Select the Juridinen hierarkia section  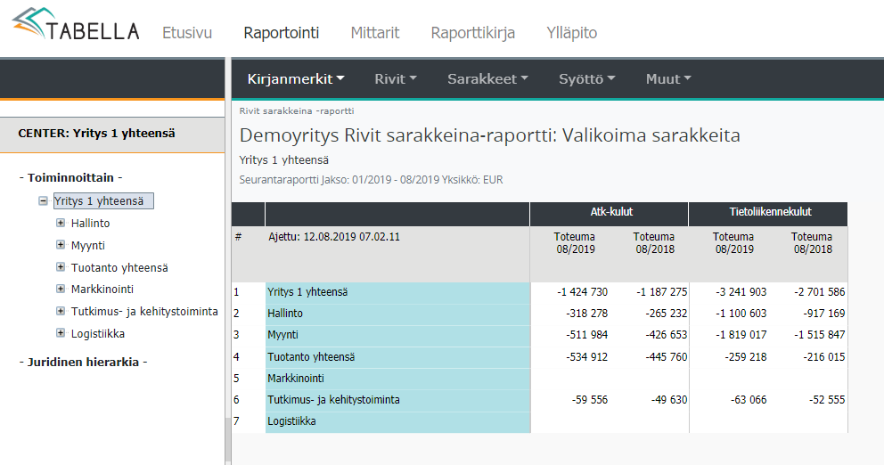[83, 362]
